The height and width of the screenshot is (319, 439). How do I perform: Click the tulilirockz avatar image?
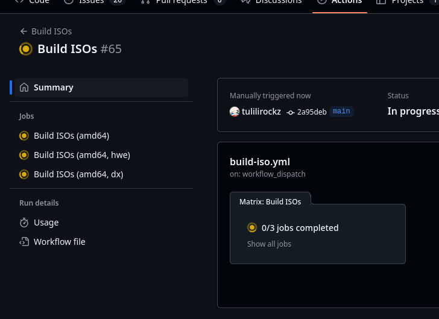[235, 112]
